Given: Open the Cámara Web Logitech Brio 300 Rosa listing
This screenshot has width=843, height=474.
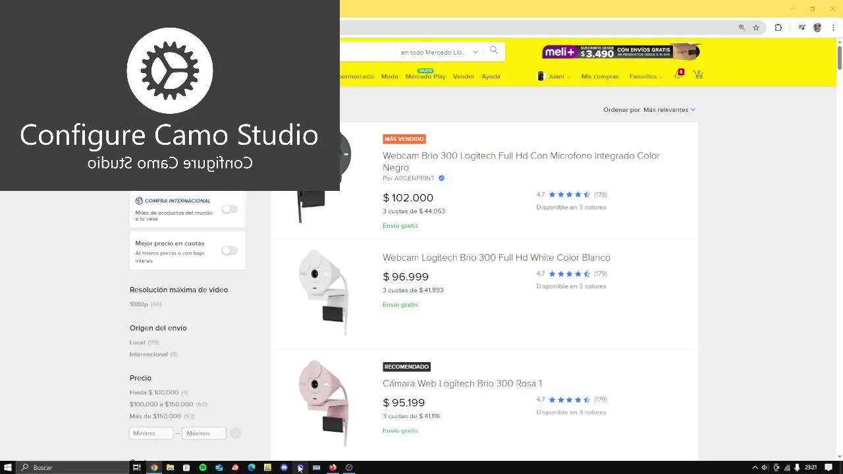Looking at the screenshot, I should pos(462,383).
